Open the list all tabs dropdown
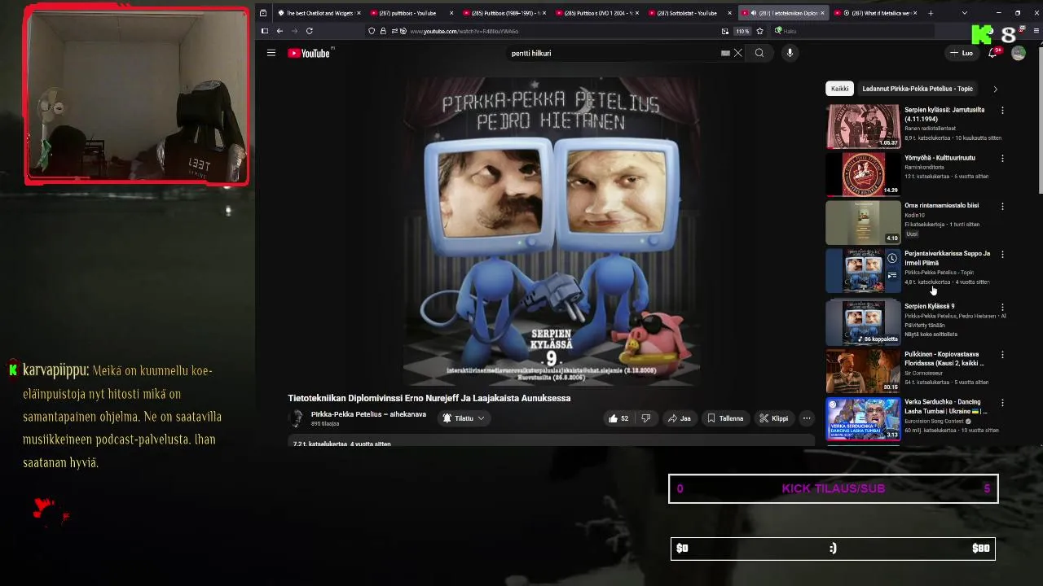Screen dimensions: 1043x586 point(964,13)
